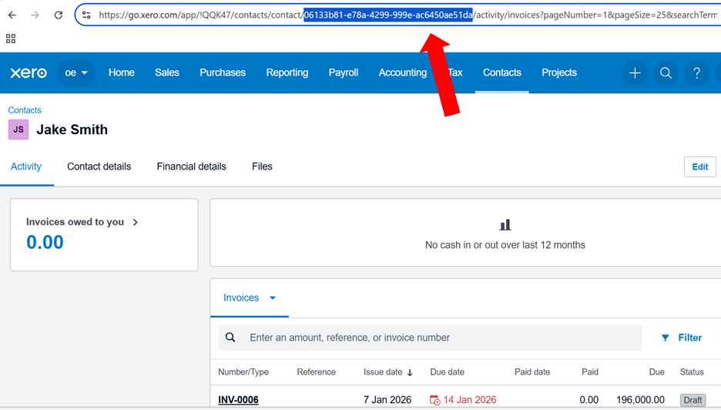Open the plus create-new icon
This screenshot has width=721, height=410.
pos(635,73)
